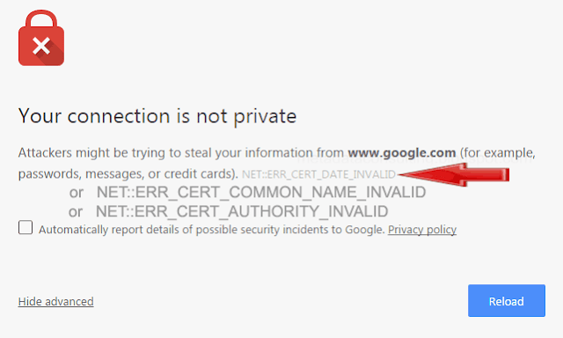Click the 'or' before COMMON_NAME_INVALID
Image resolution: width=563 pixels, height=338 pixels.
point(77,194)
